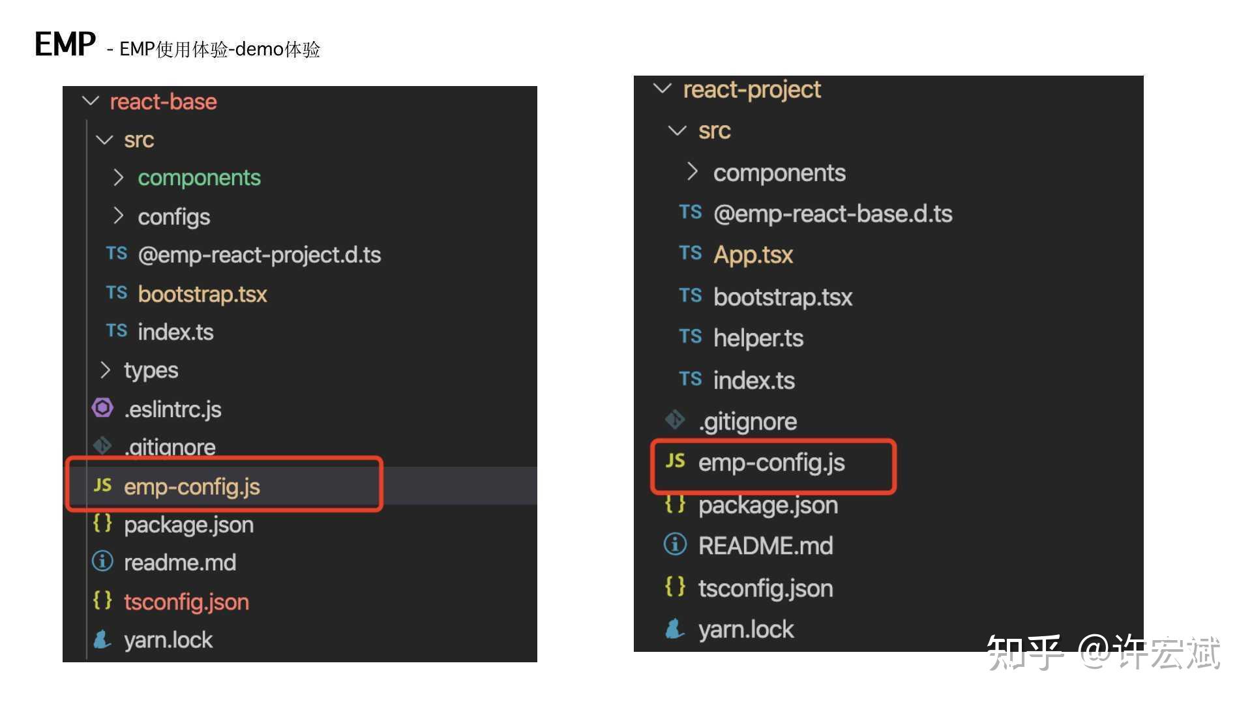Expand the configs folder chevron
This screenshot has width=1252, height=704.
(118, 216)
